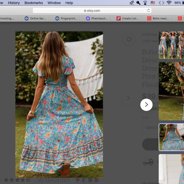The width and height of the screenshot is (184, 184).
Task: Select the bottom thumbnail with white wall
Action: coord(171,169)
